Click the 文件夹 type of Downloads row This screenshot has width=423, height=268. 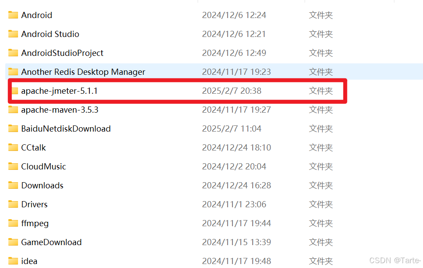point(321,185)
